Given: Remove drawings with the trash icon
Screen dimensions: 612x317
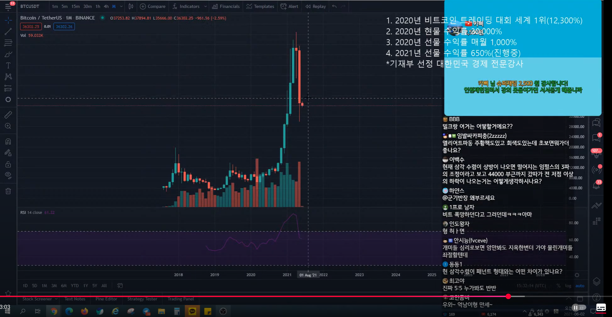Looking at the screenshot, I should [x=8, y=191].
